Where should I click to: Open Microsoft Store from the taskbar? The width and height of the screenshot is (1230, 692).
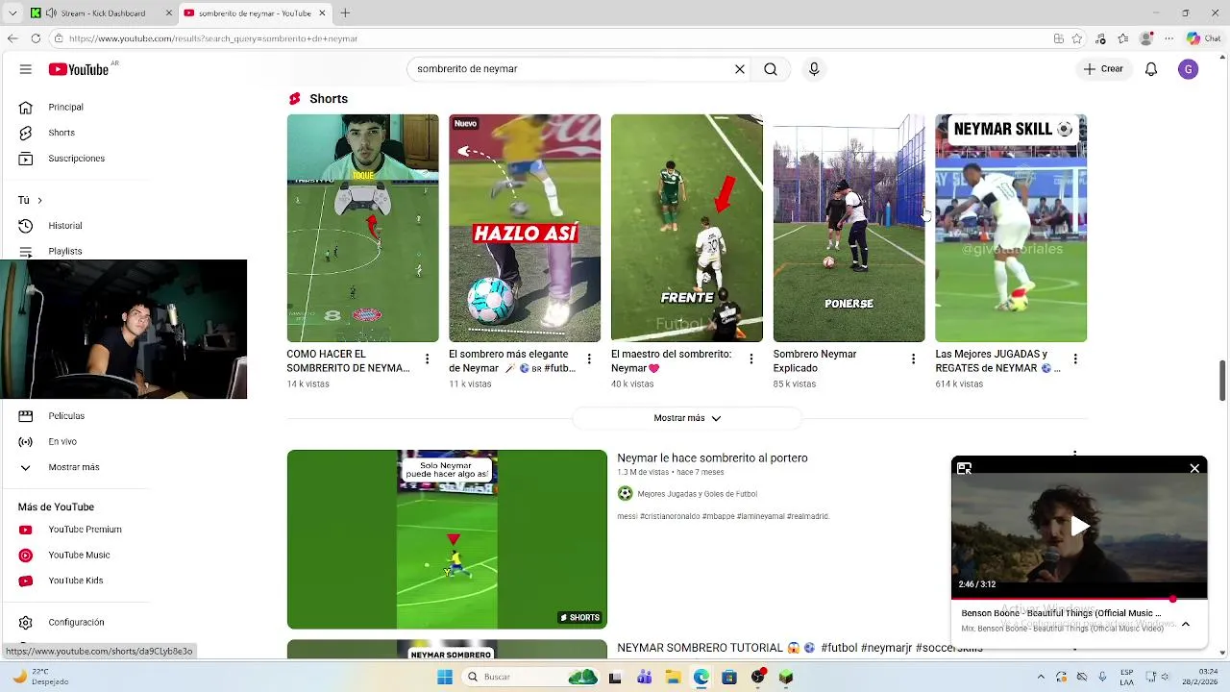[729, 677]
